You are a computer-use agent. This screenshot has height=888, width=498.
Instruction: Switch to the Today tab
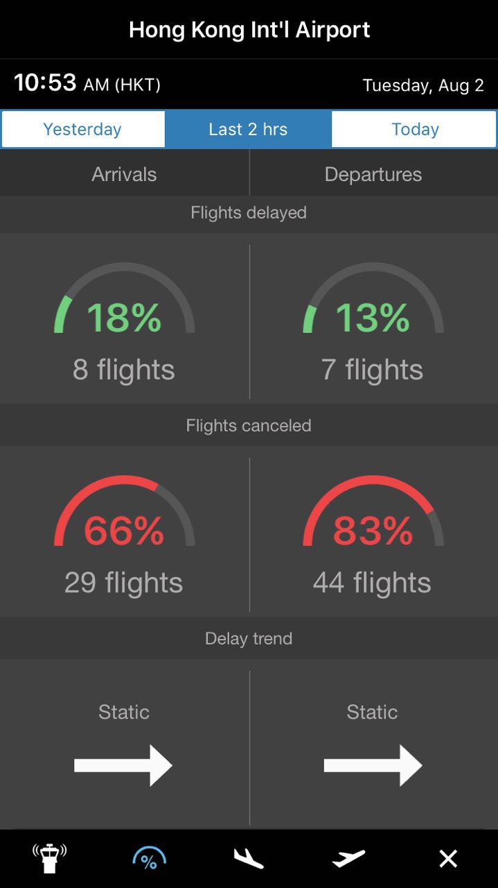click(x=415, y=129)
